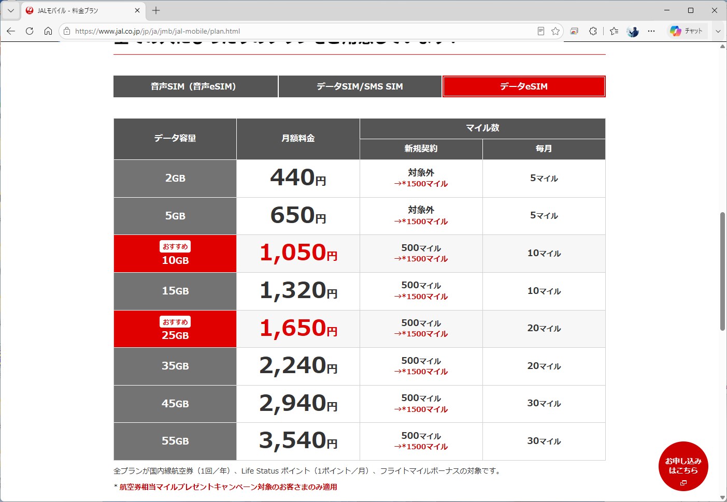The height and width of the screenshot is (502, 727).
Task: Click the 5GB plan cell
Action: pyautogui.click(x=175, y=216)
